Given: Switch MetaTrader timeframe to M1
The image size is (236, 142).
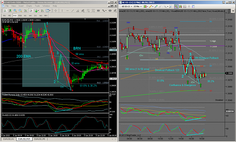Looking at the screenshot, I should point(5,16).
